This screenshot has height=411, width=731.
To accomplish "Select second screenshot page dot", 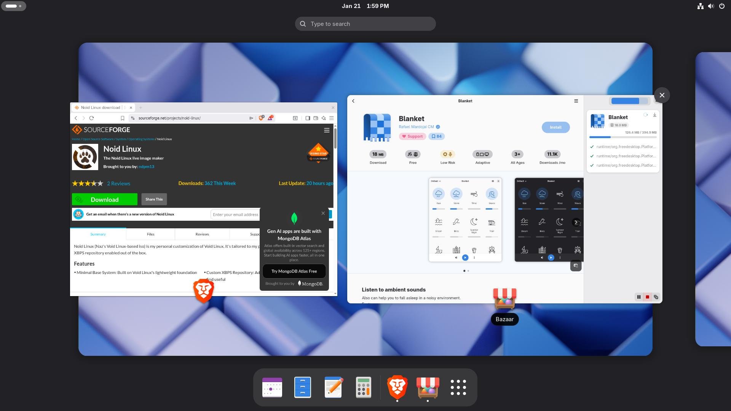I will pyautogui.click(x=468, y=271).
